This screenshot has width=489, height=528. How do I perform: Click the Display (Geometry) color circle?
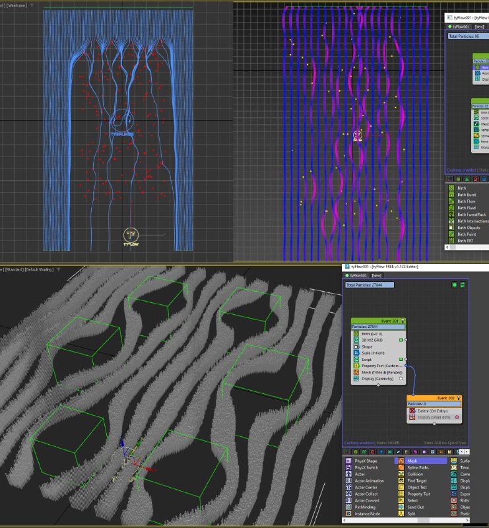click(x=401, y=378)
